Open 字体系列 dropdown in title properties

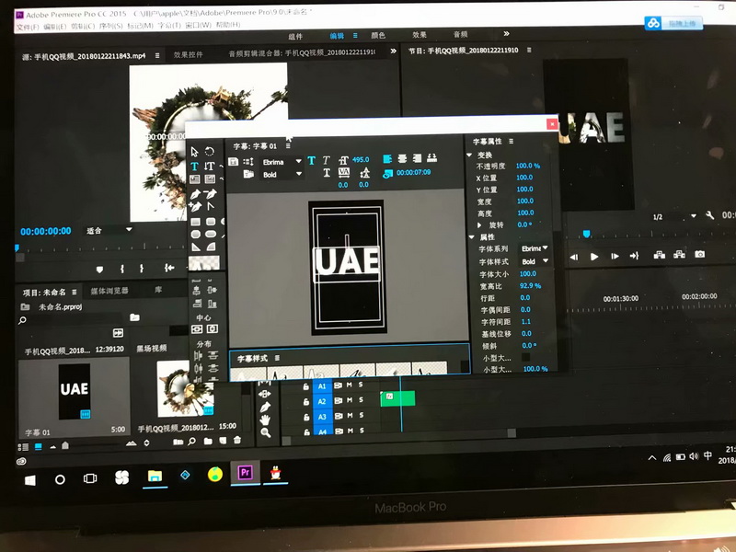pos(535,248)
